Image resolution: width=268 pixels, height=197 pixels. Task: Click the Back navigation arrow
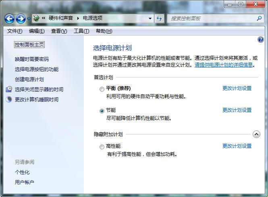point(9,19)
